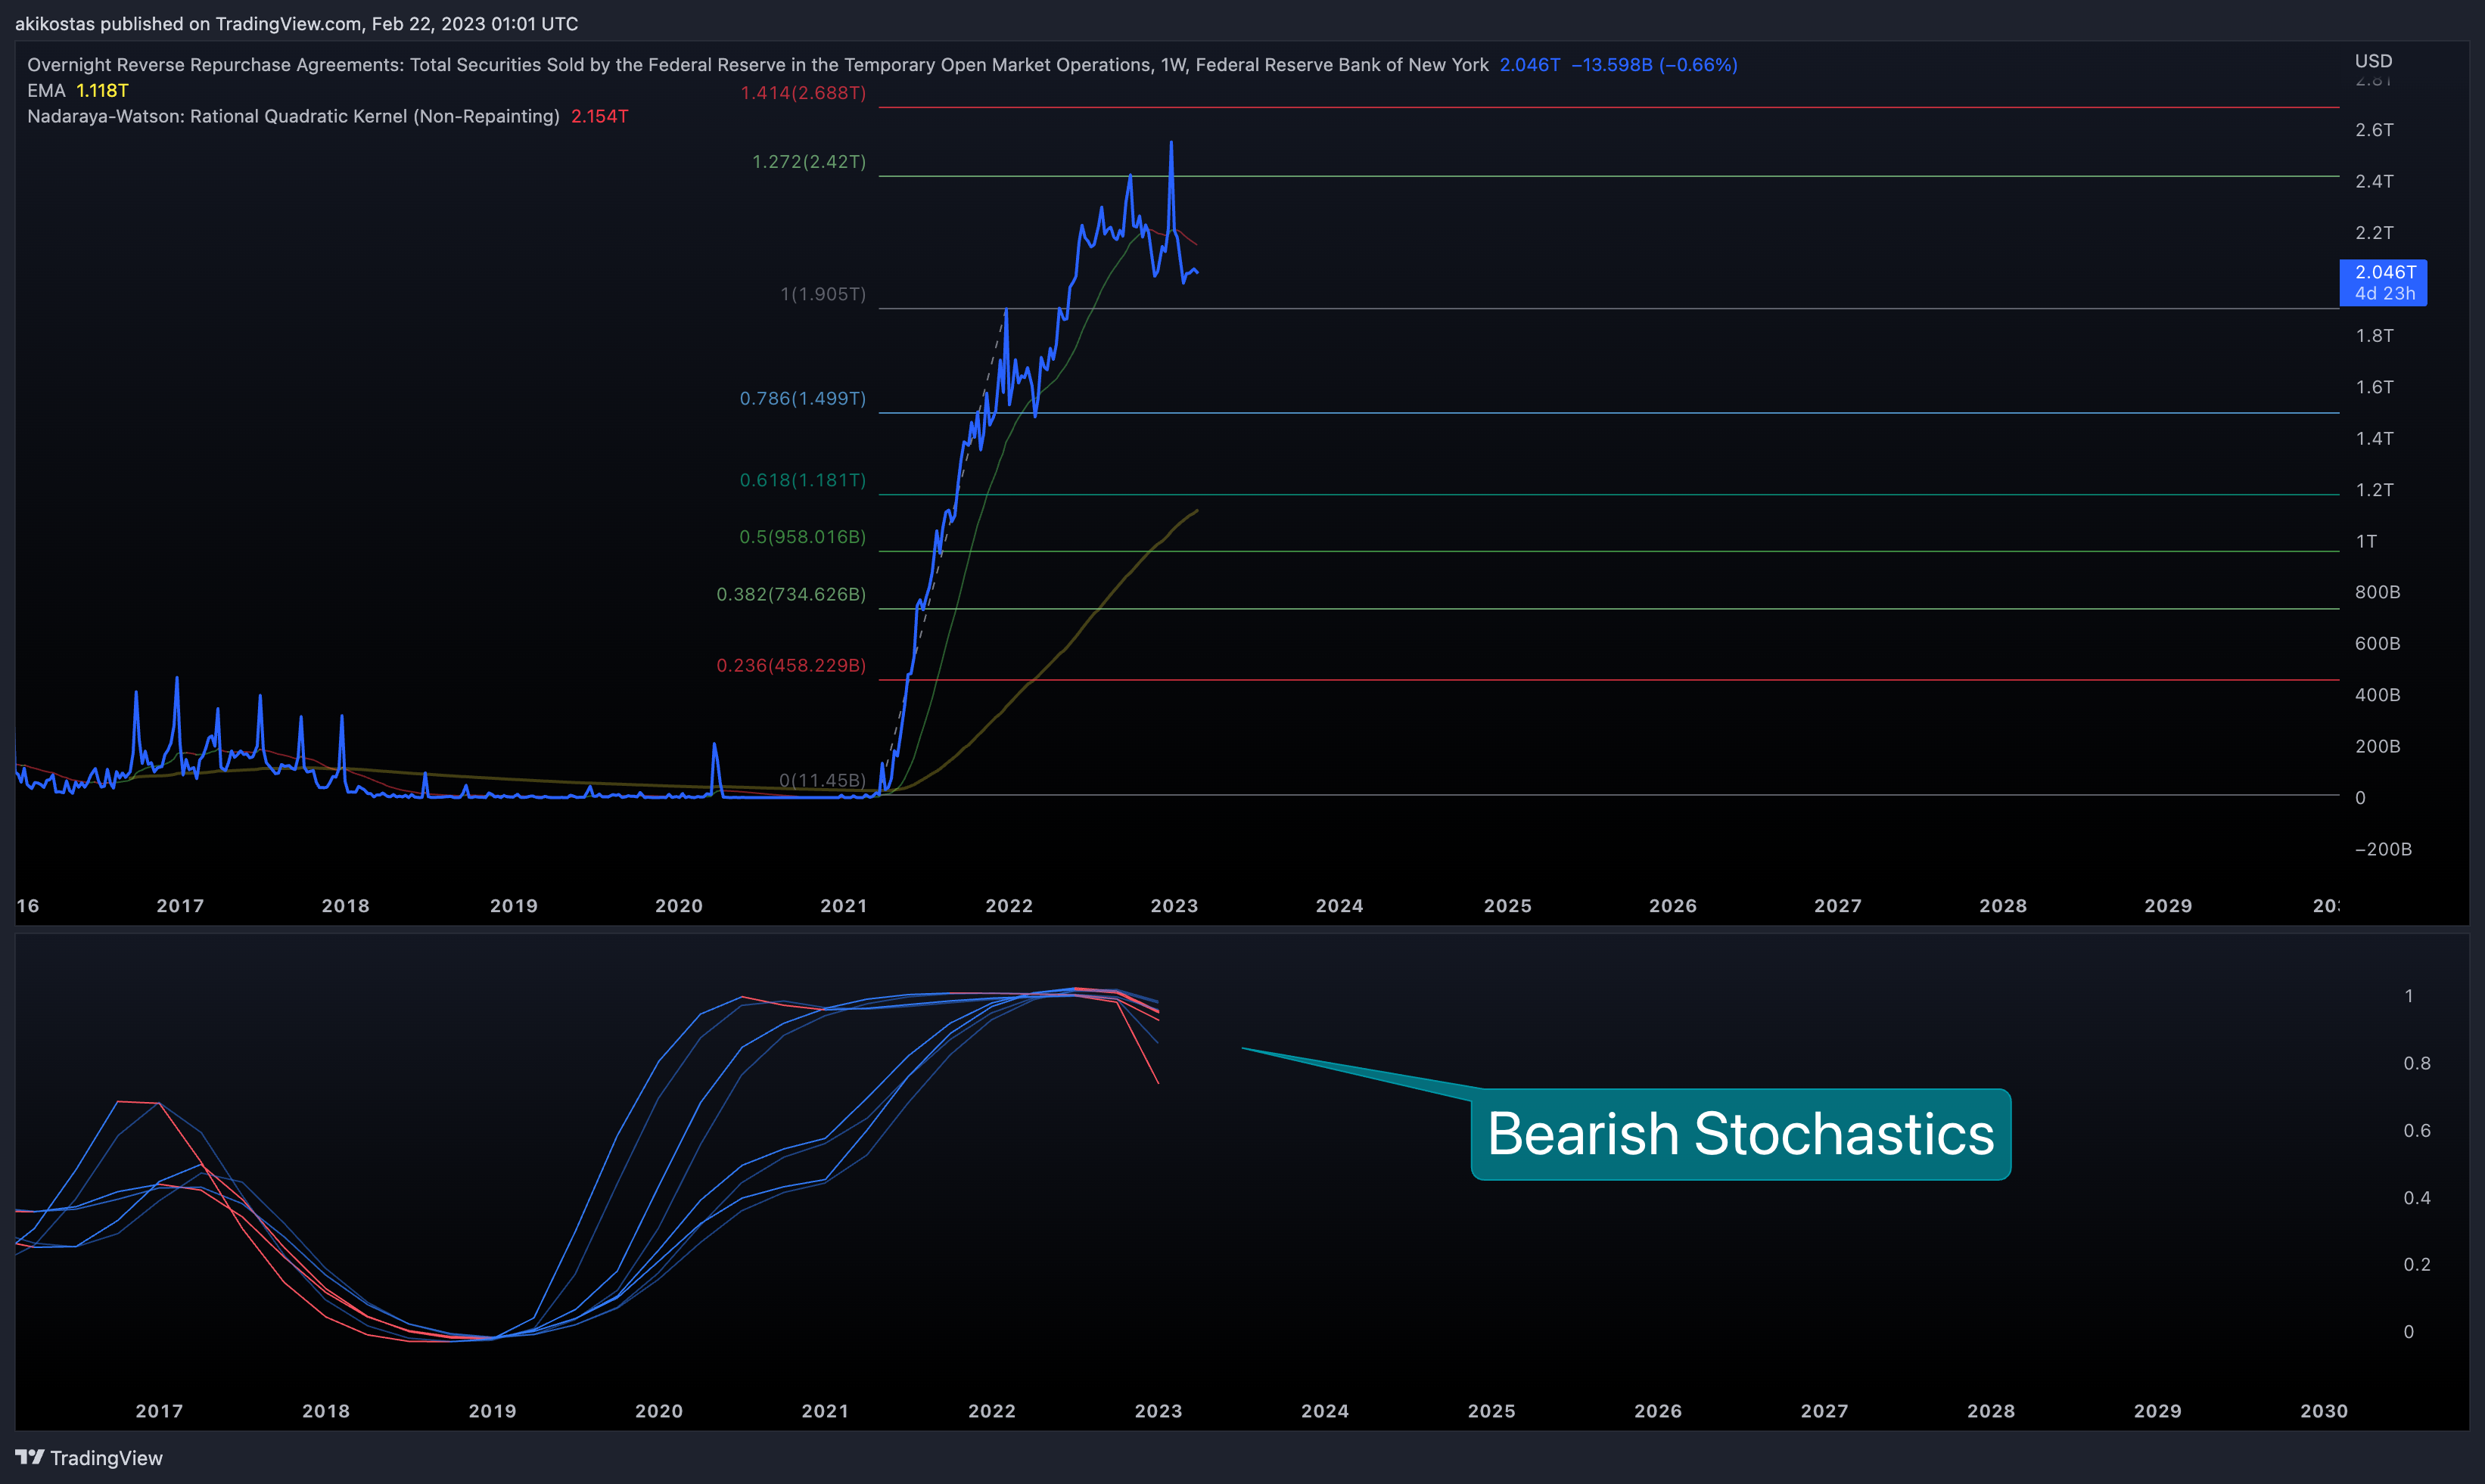The image size is (2485, 1484).
Task: Click 2021 on the lower pane time axis
Action: click(826, 1411)
